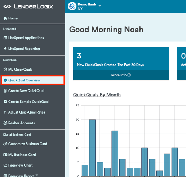Click the tallest bar at 20

tap(92, 148)
